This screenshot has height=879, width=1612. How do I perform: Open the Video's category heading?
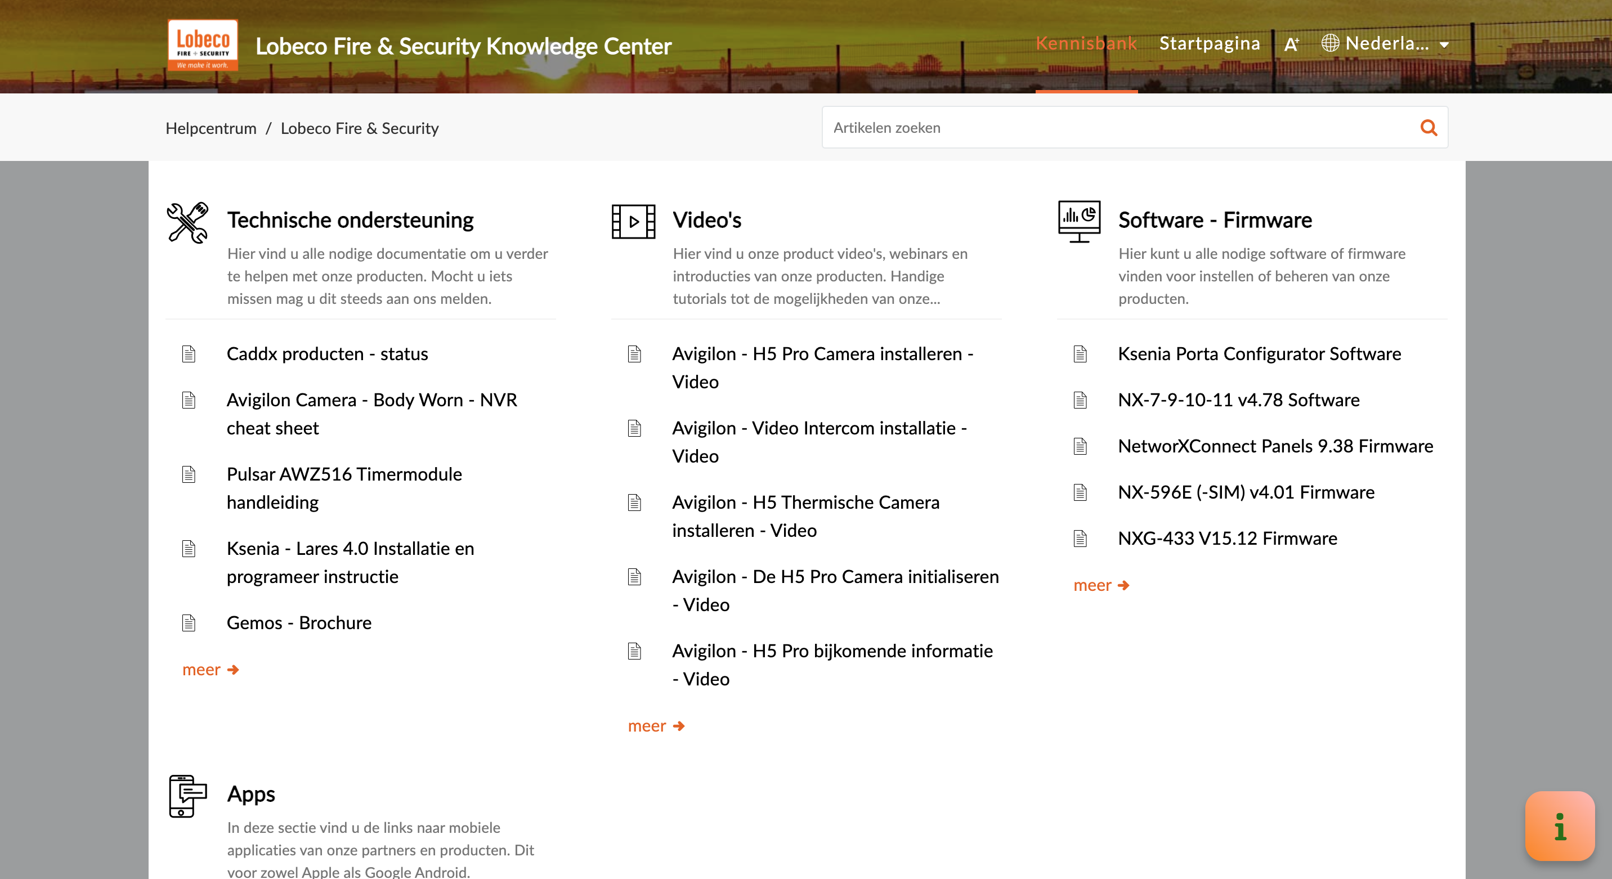pos(707,220)
